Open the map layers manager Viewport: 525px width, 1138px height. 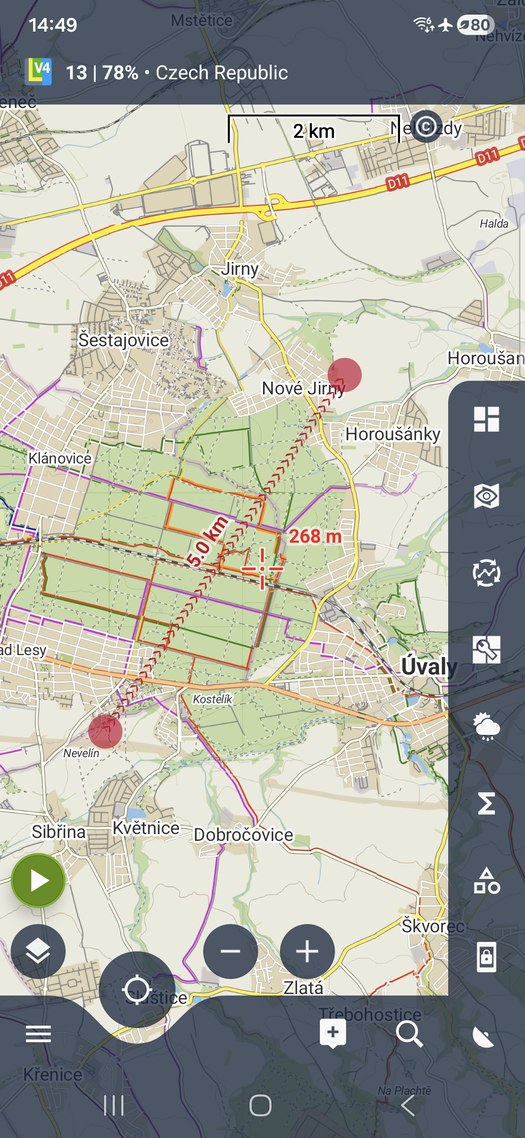point(38,951)
